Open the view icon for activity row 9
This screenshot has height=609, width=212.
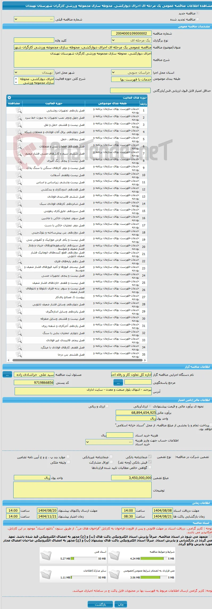pos(19,168)
